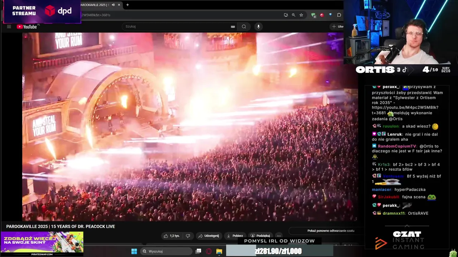Click the Pobierz download button
Screen dimensions: 458x257
pyautogui.click(x=235, y=236)
